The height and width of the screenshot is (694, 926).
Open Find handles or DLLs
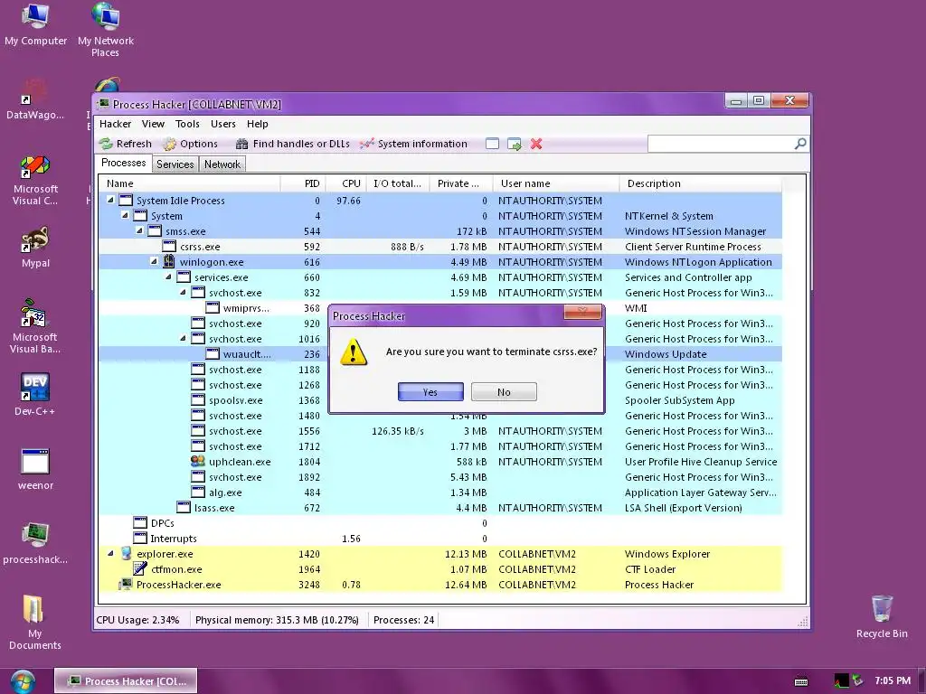292,144
